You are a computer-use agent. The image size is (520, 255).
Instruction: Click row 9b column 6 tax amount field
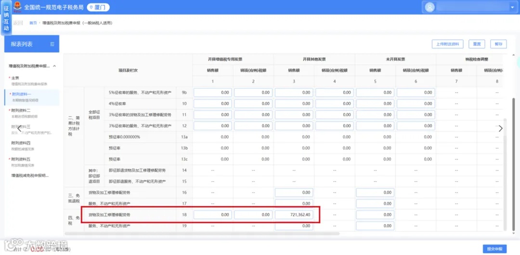point(416,93)
